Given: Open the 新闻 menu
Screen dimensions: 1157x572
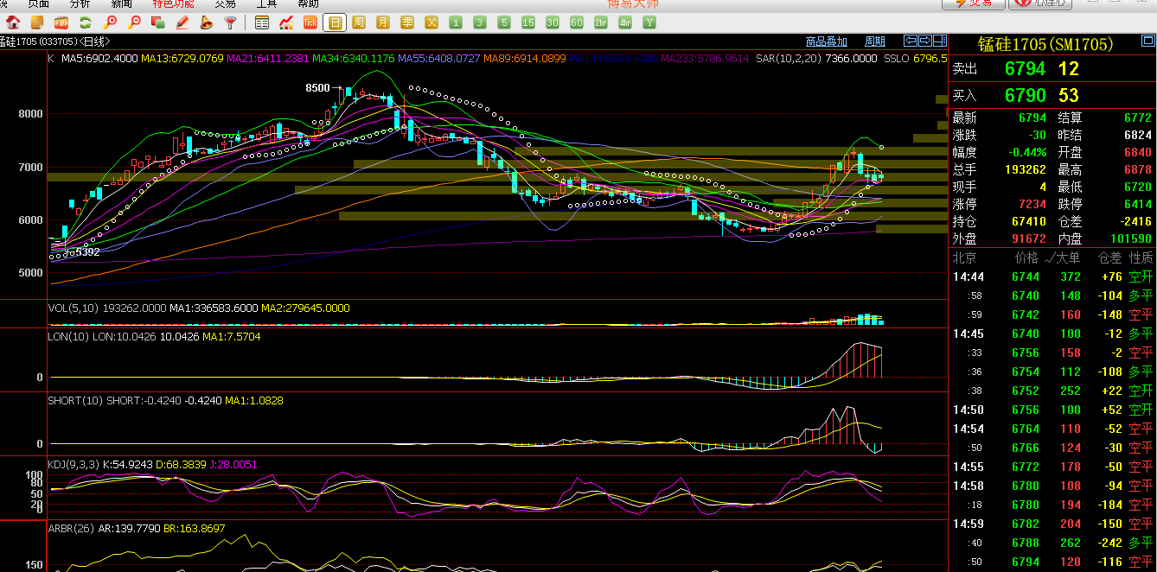Looking at the screenshot, I should tap(122, 3).
